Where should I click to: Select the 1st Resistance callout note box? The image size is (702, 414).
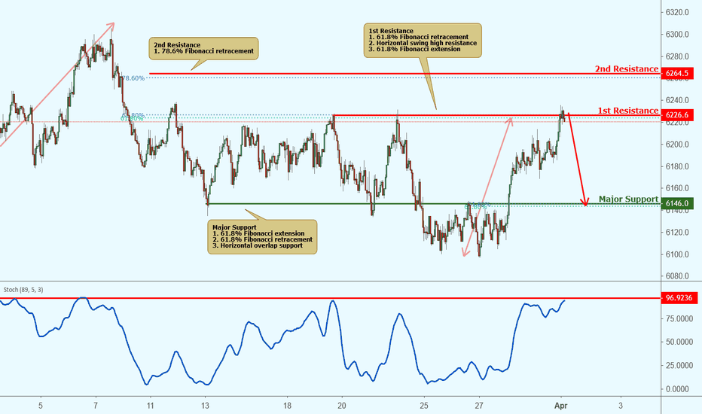(423, 41)
